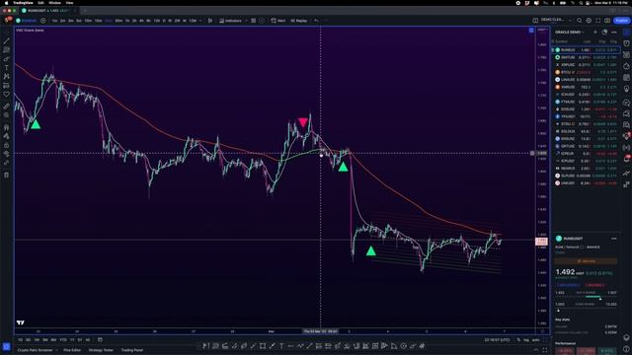Image resolution: width=632 pixels, height=355 pixels.
Task: Select the 1D date range
Action: tap(20, 340)
